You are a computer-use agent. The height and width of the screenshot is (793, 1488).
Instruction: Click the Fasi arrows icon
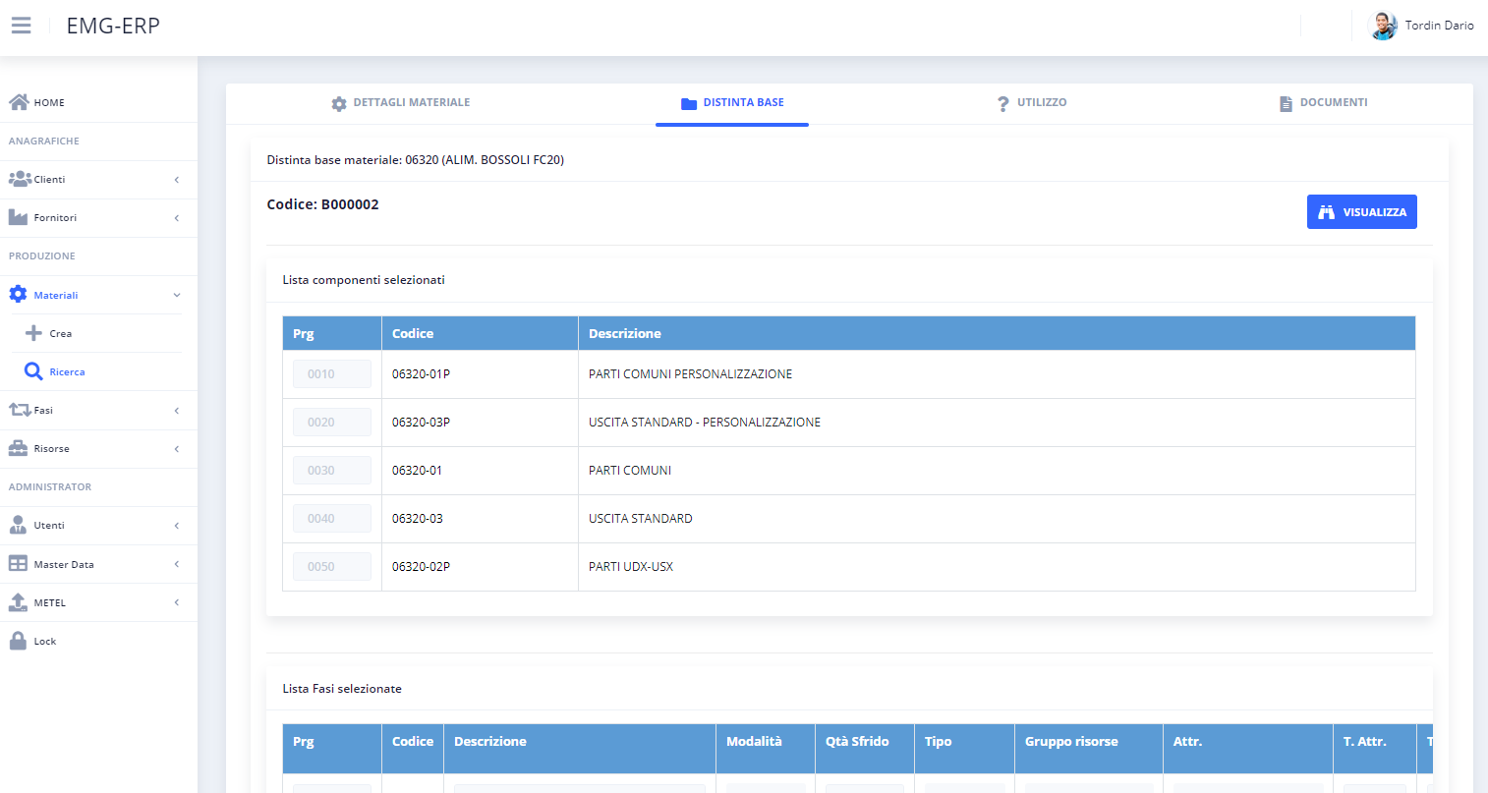pyautogui.click(x=20, y=410)
